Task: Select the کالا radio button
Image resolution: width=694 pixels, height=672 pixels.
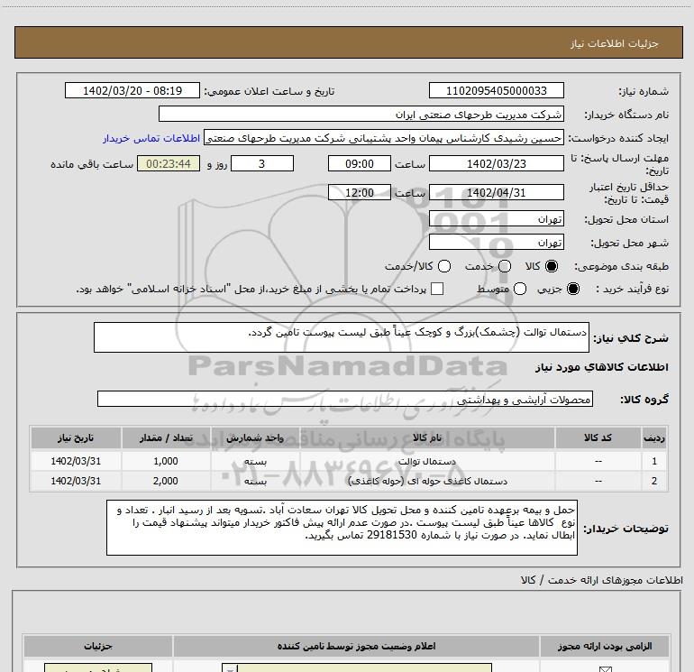Action: pos(552,266)
